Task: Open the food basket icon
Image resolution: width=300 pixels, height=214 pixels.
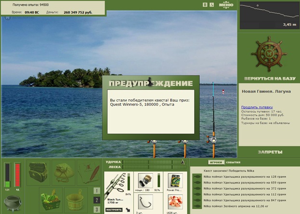Action: point(51,200)
